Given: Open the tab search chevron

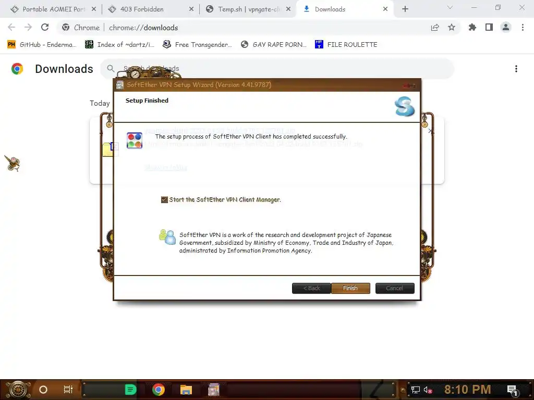Looking at the screenshot, I should 450,7.
